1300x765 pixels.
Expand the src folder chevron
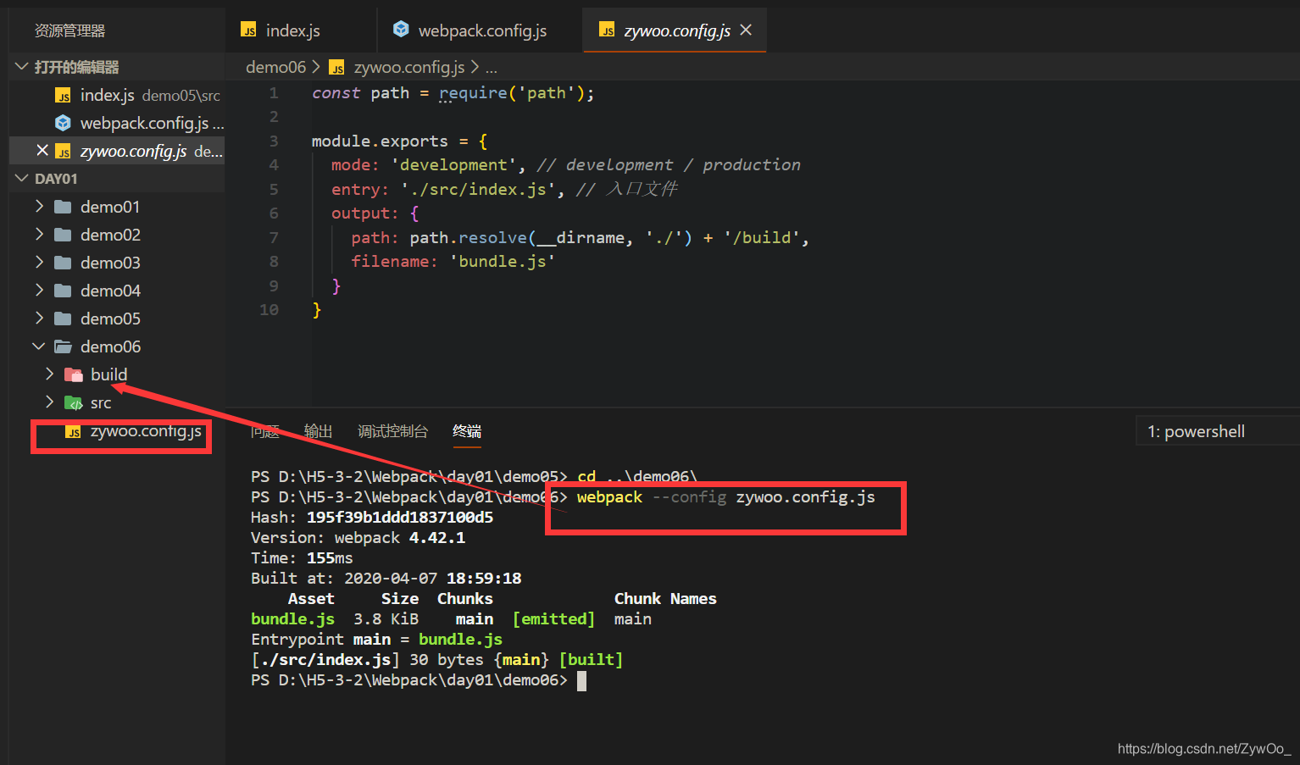pyautogui.click(x=49, y=402)
